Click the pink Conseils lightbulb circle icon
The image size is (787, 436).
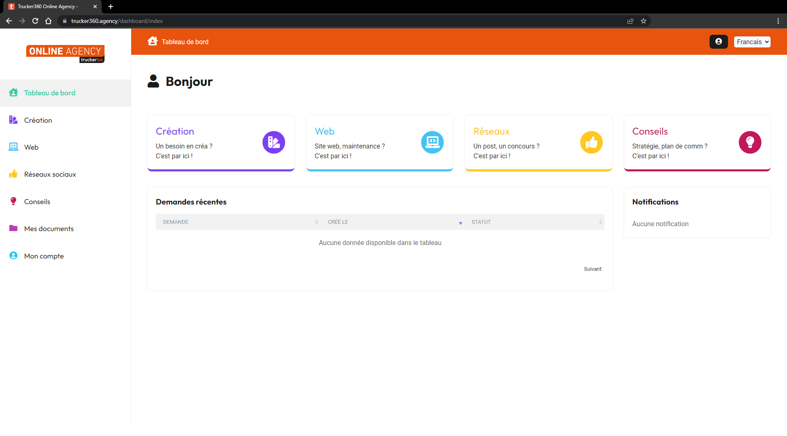[750, 142]
